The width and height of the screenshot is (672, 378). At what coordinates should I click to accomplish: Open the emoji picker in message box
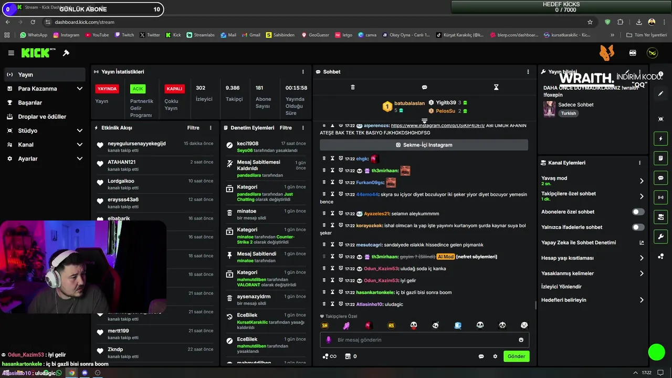(521, 340)
